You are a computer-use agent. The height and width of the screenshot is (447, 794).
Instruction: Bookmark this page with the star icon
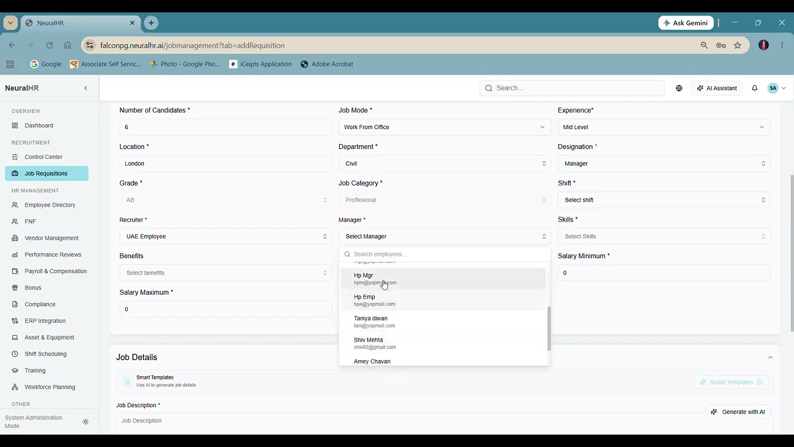click(x=738, y=45)
